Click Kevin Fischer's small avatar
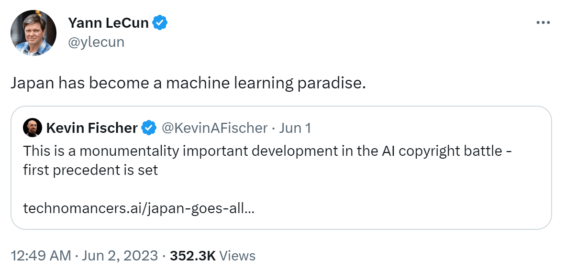The width and height of the screenshot is (566, 270). coord(33,128)
